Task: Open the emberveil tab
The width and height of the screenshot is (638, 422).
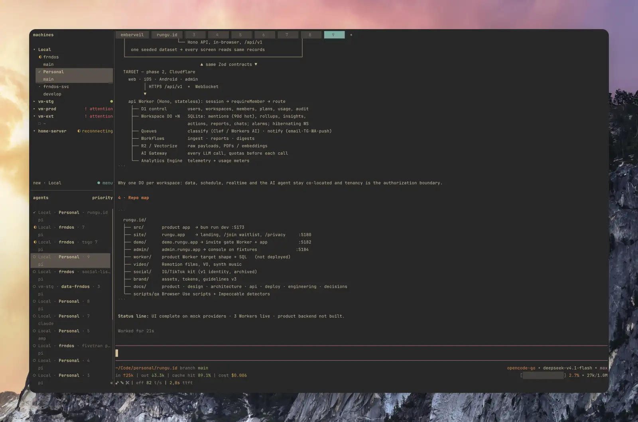Action: point(132,35)
